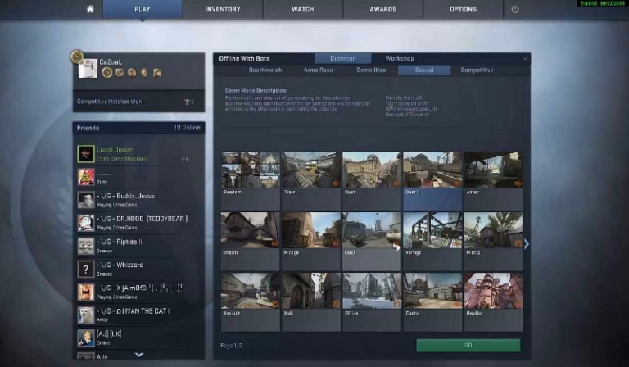629x367 pixels.
Task: Choose the Dust II map
Action: coord(432,180)
